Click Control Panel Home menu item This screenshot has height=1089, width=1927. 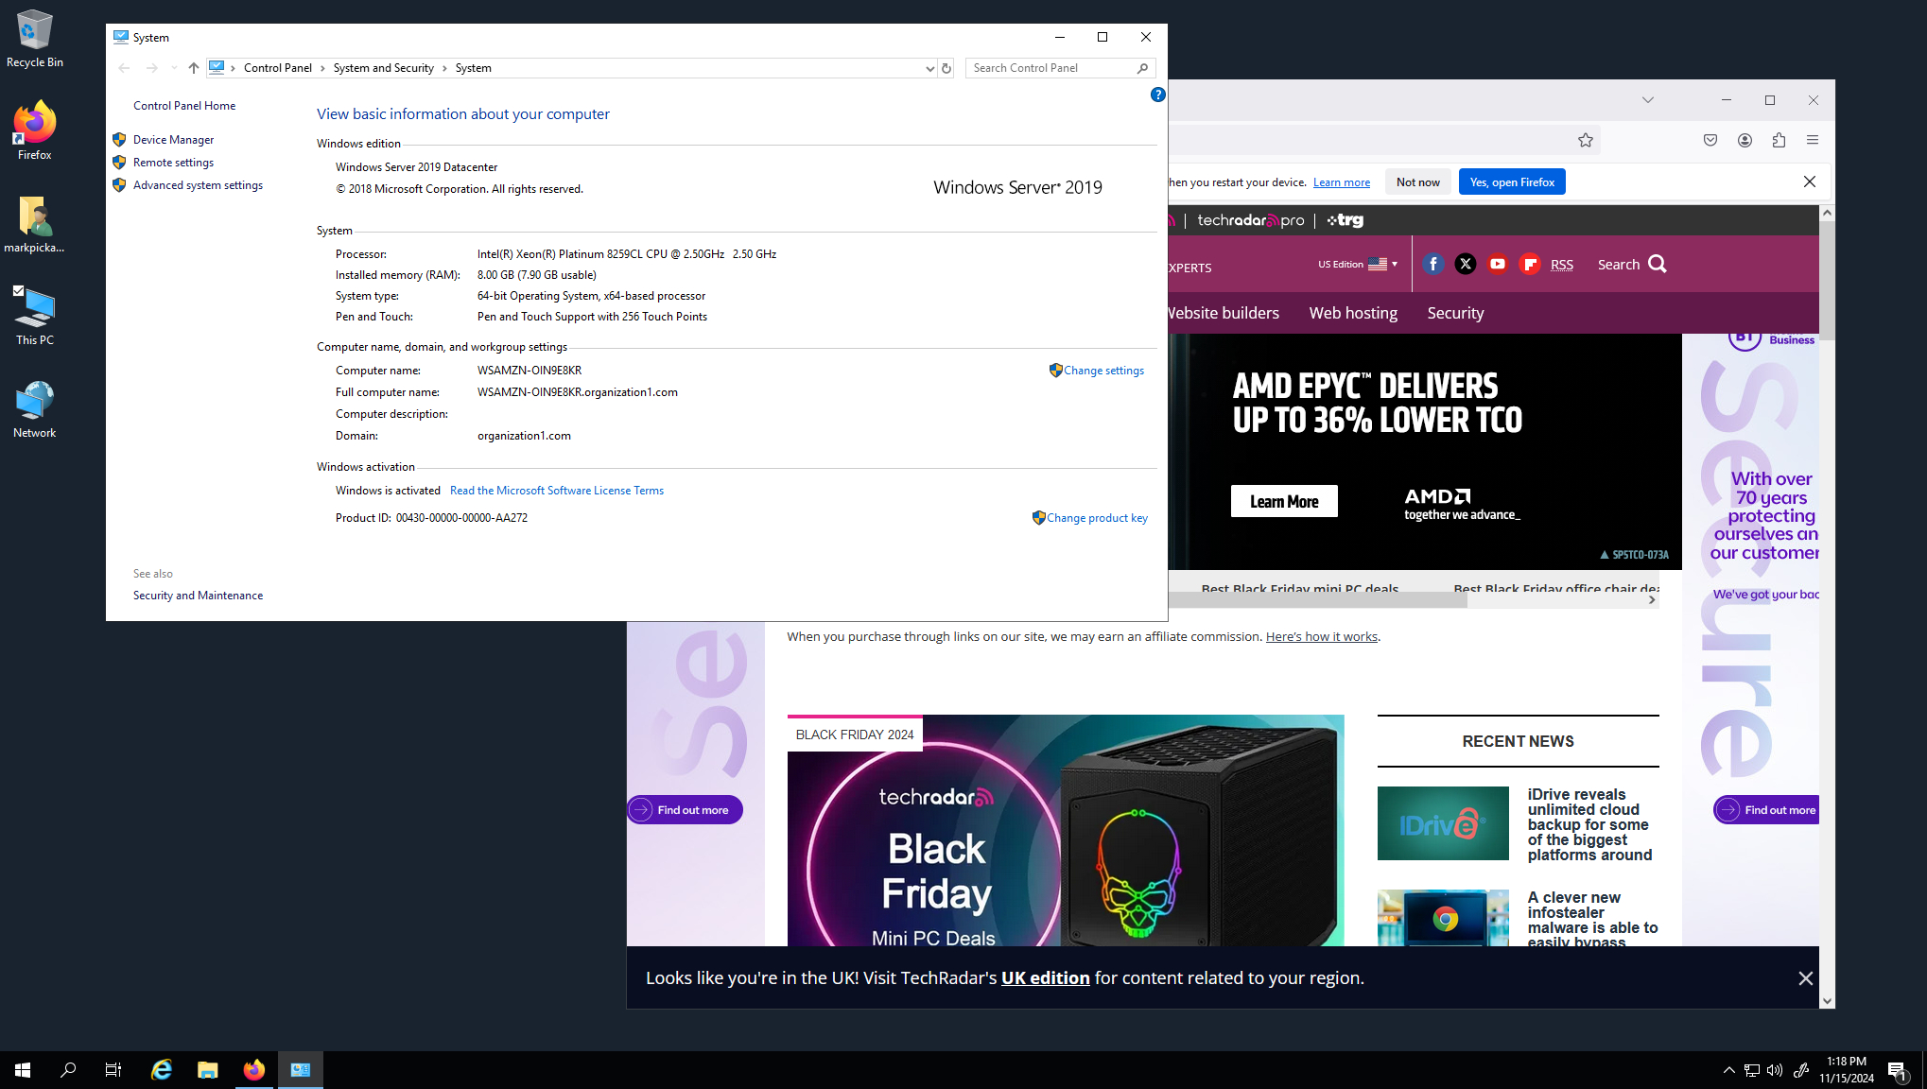coord(184,105)
